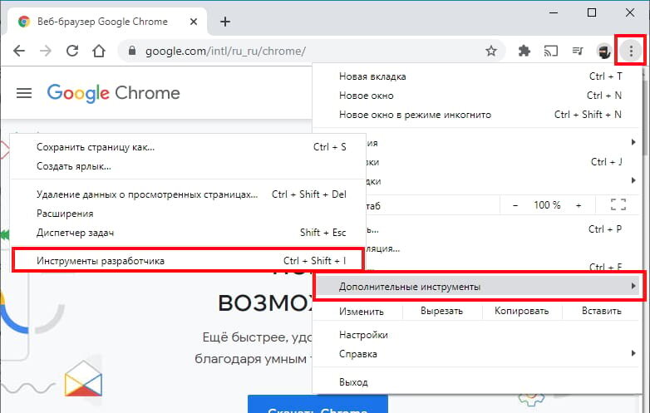The width and height of the screenshot is (650, 413).
Task: Decrease zoom with the minus button
Action: (515, 205)
